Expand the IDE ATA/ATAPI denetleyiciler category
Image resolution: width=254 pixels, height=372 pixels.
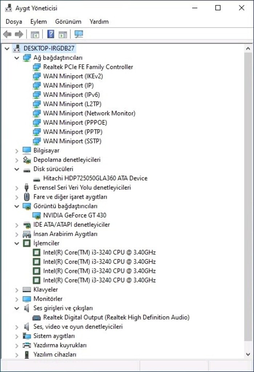point(17,225)
